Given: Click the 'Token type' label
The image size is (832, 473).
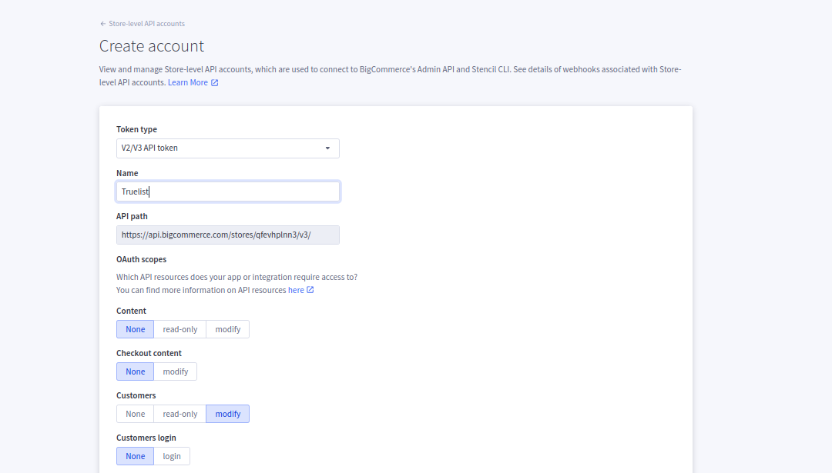Looking at the screenshot, I should [x=136, y=129].
